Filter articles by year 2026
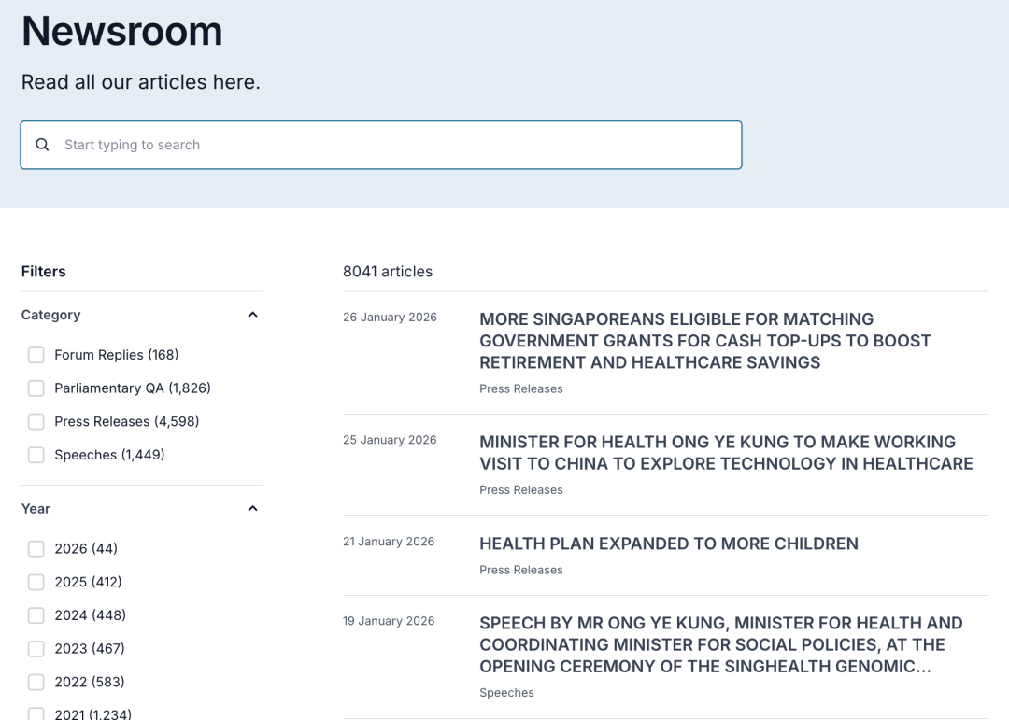Viewport: 1009px width, 720px height. (36, 549)
